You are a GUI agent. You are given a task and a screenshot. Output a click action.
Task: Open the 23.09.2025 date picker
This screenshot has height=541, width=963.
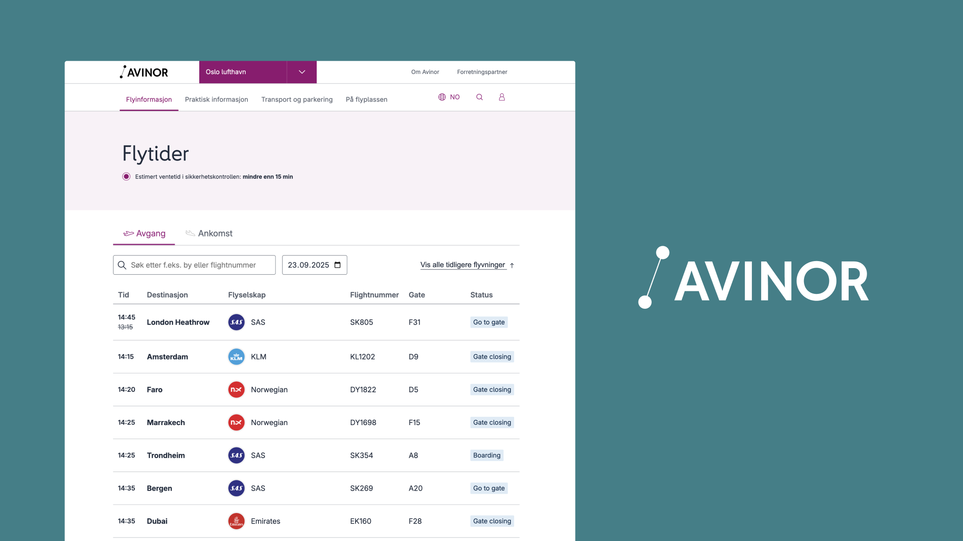click(x=309, y=265)
